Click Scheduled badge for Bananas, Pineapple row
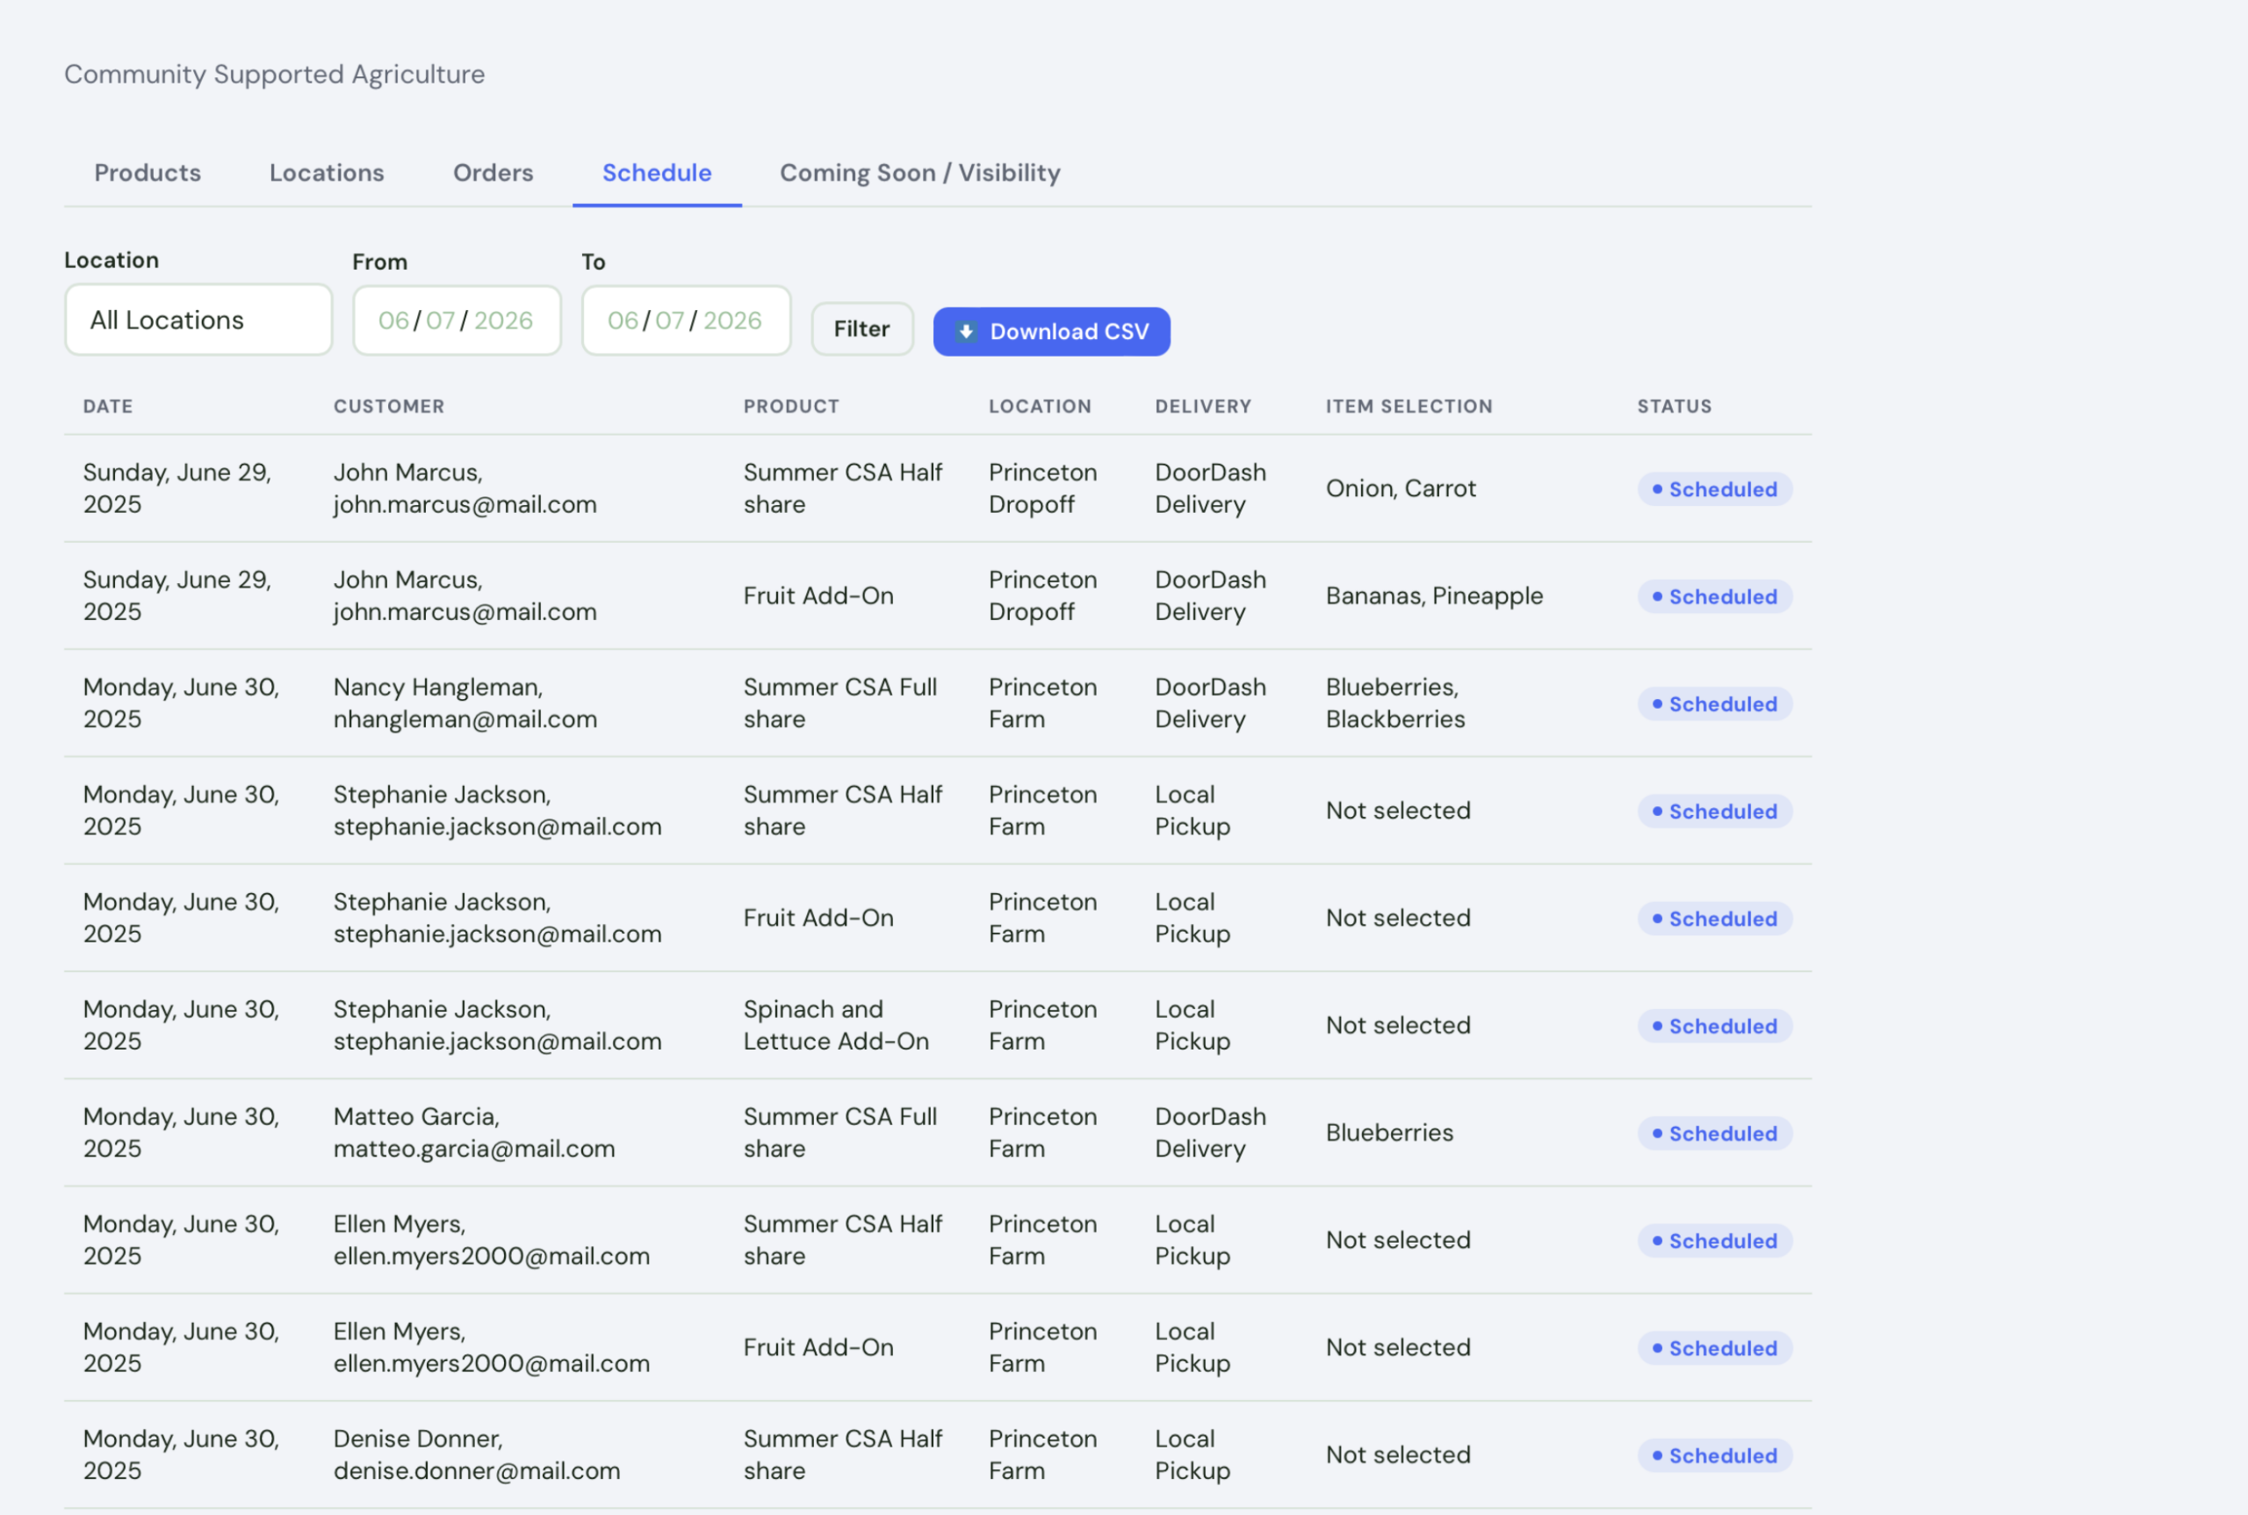The width and height of the screenshot is (2248, 1515). click(x=1715, y=596)
